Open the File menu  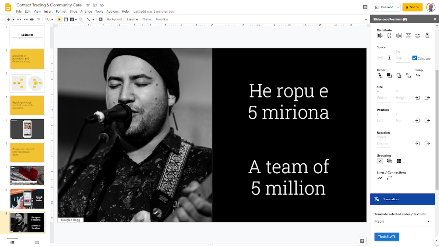[19, 11]
